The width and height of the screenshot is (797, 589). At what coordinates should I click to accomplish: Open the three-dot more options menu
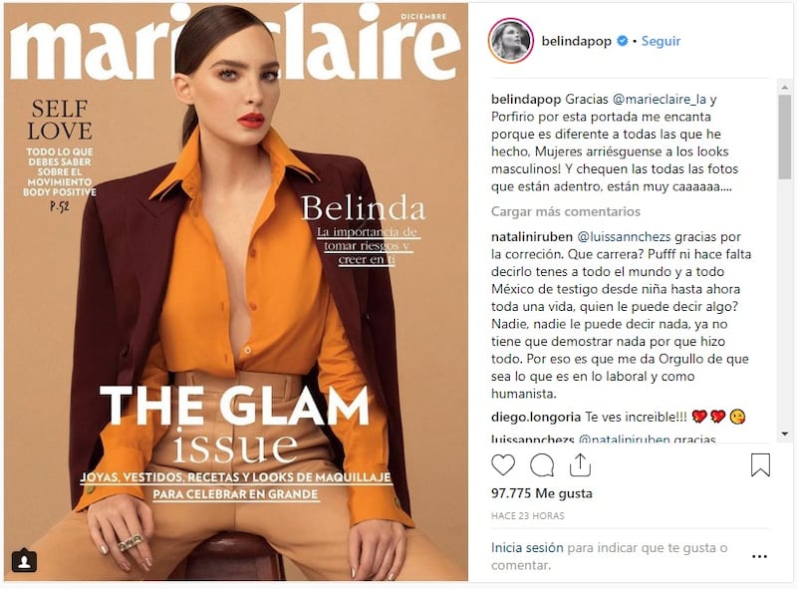759,556
